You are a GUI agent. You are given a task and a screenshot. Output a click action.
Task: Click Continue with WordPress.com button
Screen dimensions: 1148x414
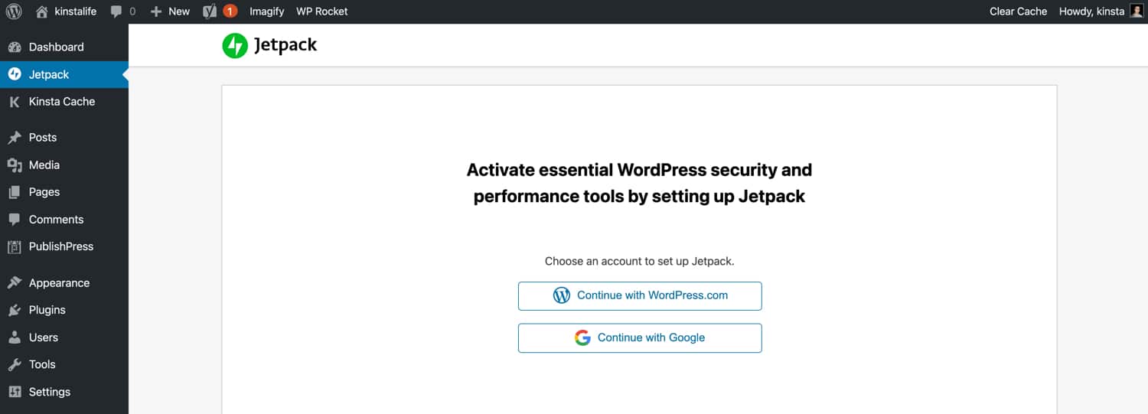pos(640,295)
